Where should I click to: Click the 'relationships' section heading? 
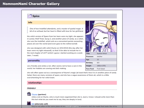[x=72, y=83]
